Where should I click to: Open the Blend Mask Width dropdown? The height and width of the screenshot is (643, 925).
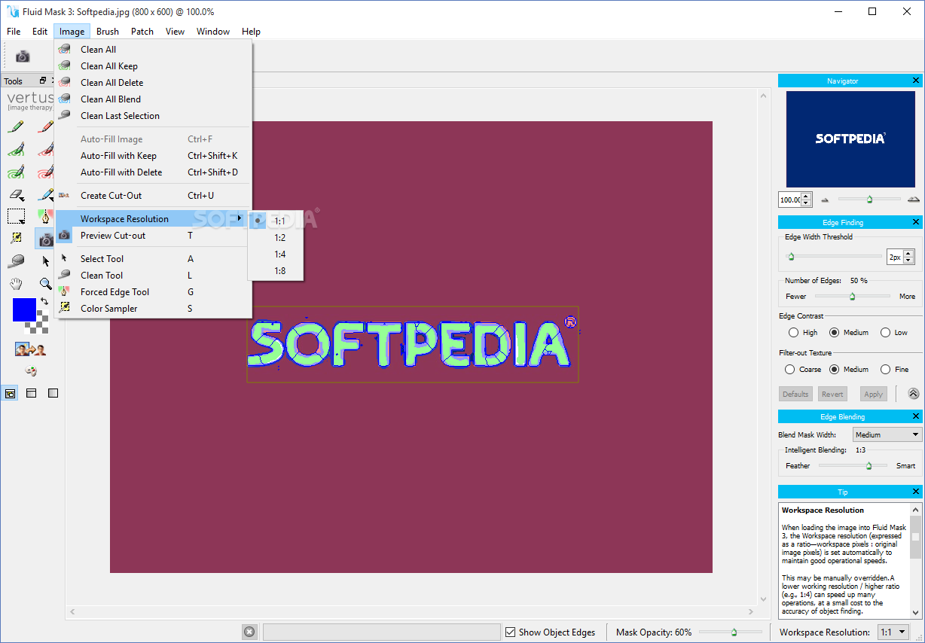(x=887, y=434)
